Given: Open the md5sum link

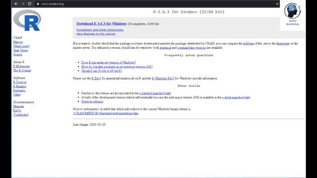Looking at the screenshot, I should tap(249, 44).
